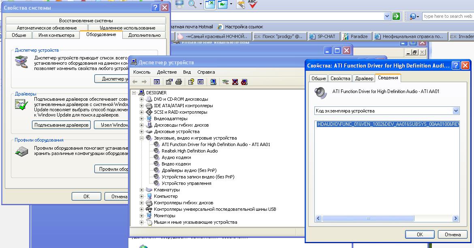474x248 pixels.
Task: Click the ABC spell check icon
Action: coord(252,4)
